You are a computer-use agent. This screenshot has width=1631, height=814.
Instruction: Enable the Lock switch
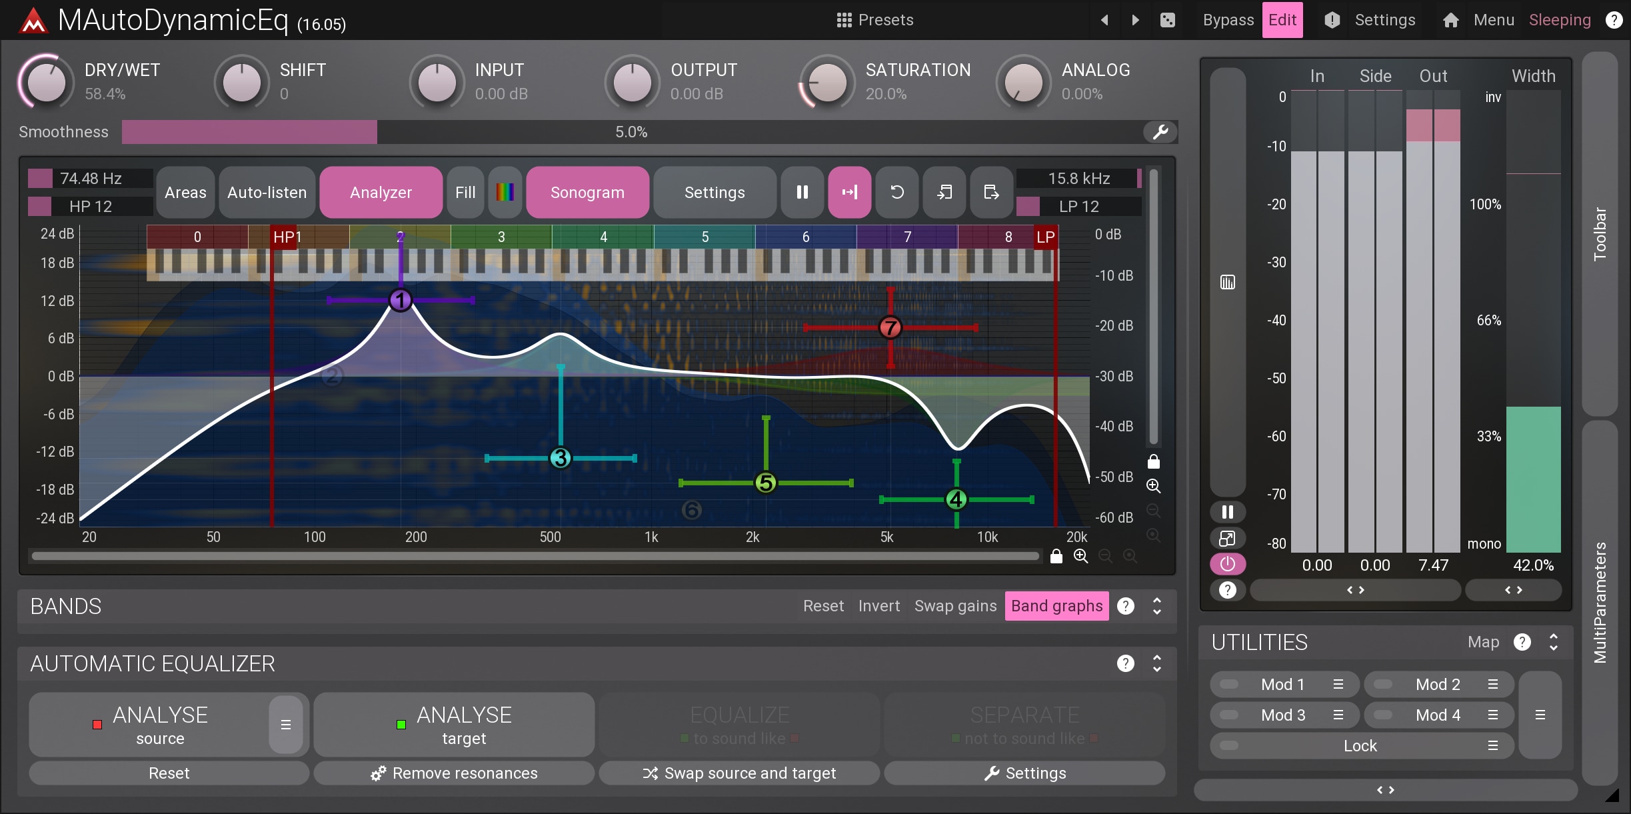coord(1229,746)
